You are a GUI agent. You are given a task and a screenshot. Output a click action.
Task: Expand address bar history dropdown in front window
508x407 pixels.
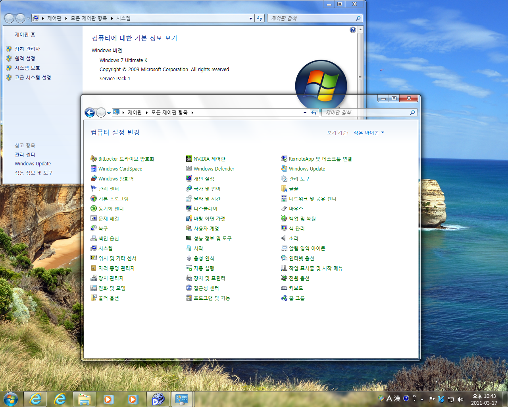point(305,113)
